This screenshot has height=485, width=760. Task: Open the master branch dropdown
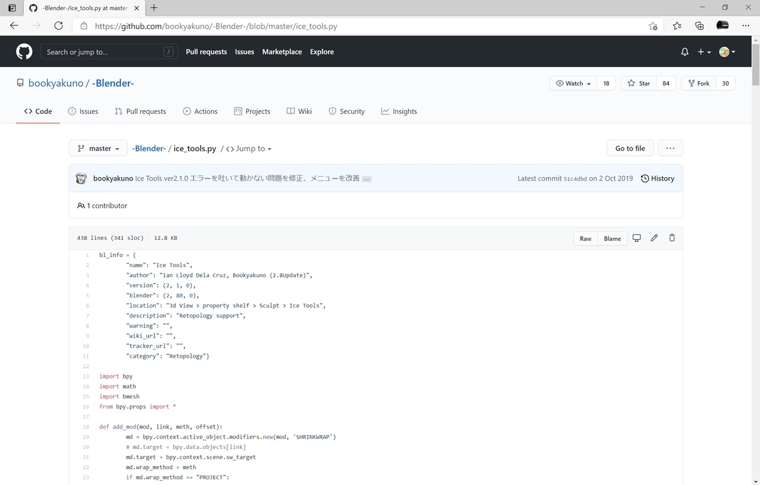click(x=98, y=148)
